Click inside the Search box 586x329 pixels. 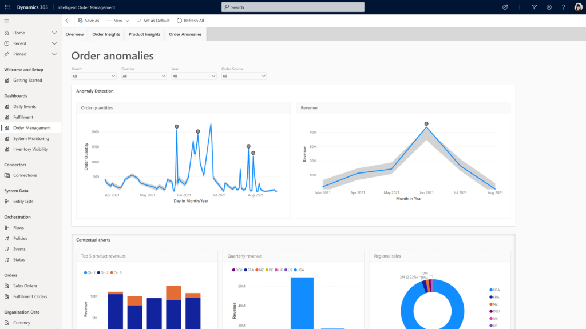(292, 7)
